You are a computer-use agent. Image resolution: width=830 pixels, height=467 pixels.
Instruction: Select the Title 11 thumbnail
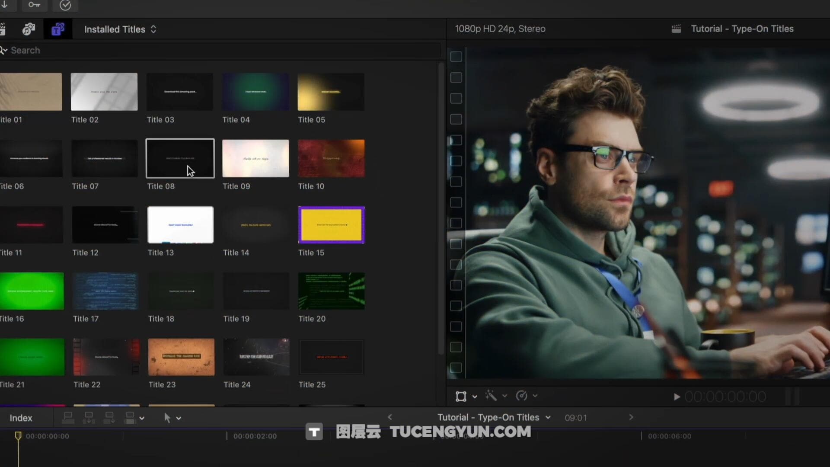(31, 225)
